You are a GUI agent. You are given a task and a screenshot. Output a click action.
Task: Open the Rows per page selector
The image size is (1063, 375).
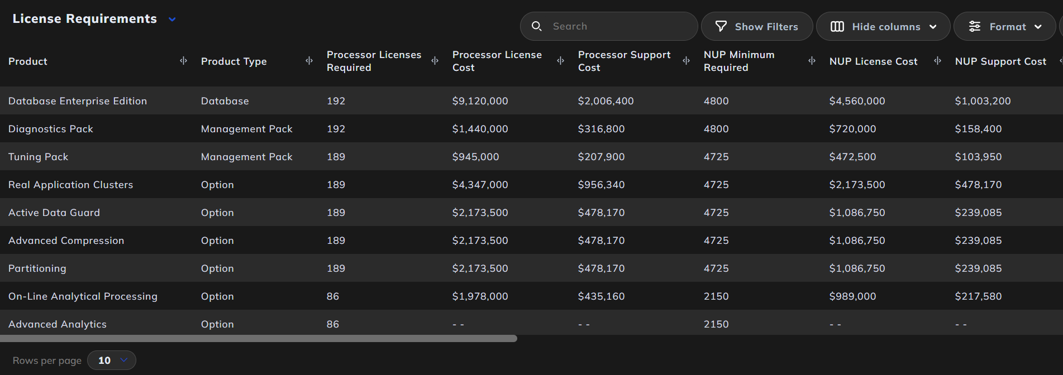click(112, 360)
